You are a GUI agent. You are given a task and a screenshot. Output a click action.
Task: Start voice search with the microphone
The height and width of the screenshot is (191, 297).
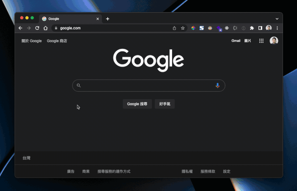click(218, 85)
